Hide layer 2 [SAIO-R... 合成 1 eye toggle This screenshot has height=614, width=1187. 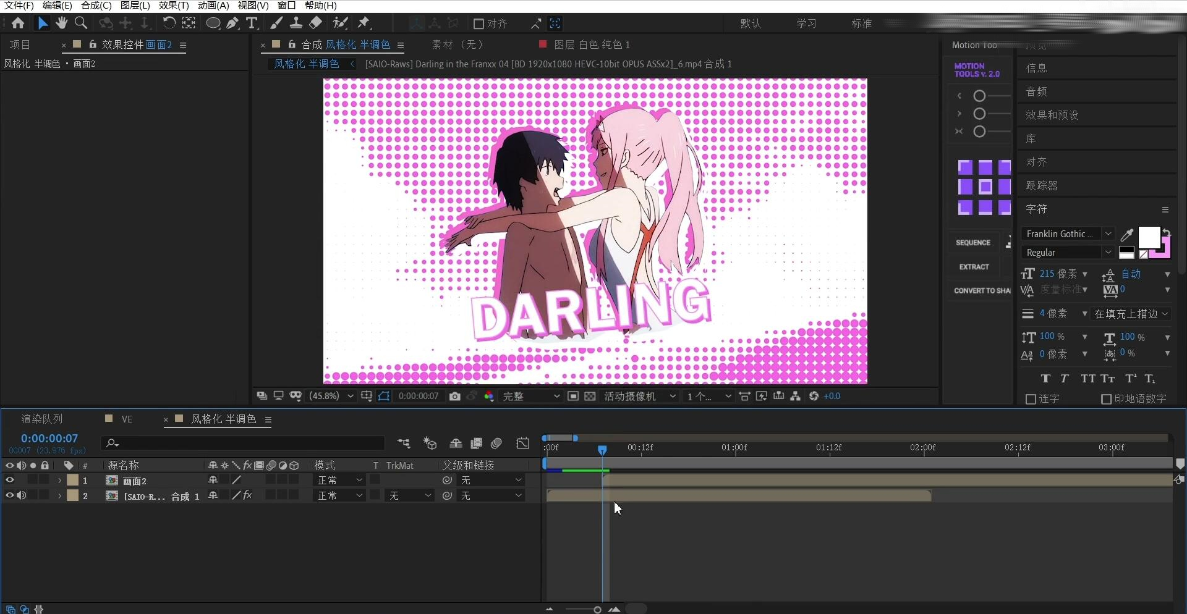(9, 495)
